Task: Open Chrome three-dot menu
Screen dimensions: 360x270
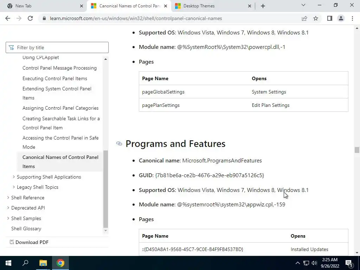Action: pos(352,18)
